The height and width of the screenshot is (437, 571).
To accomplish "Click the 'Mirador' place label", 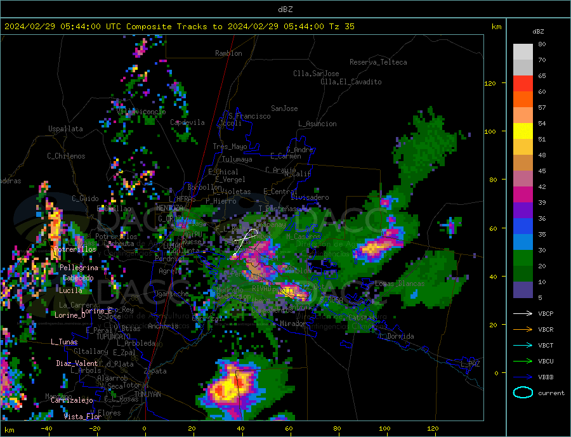I will [x=293, y=323].
